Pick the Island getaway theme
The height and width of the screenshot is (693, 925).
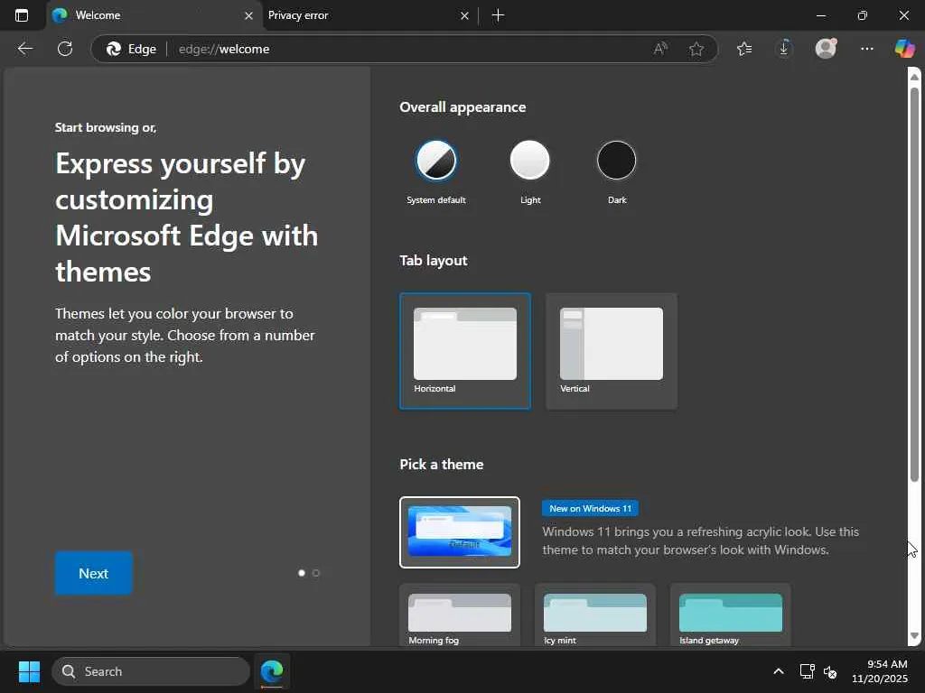point(730,614)
